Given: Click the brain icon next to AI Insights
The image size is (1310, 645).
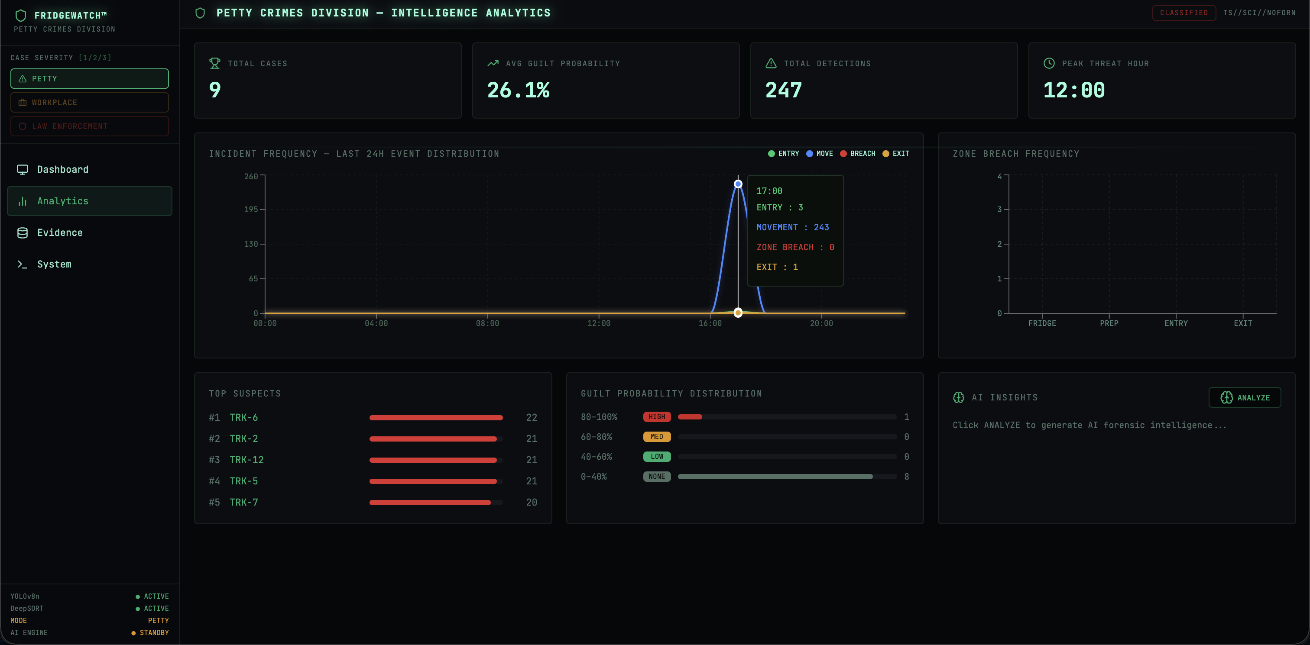Looking at the screenshot, I should pyautogui.click(x=959, y=397).
